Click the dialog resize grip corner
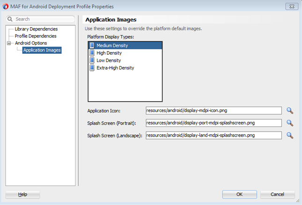Image resolution: width=302 pixels, height=205 pixels. click(x=298, y=201)
